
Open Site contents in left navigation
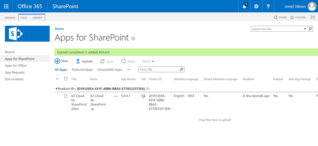pos(14,79)
